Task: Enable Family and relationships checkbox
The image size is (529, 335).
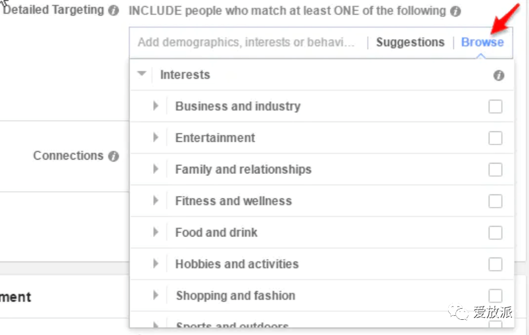Action: pos(495,169)
